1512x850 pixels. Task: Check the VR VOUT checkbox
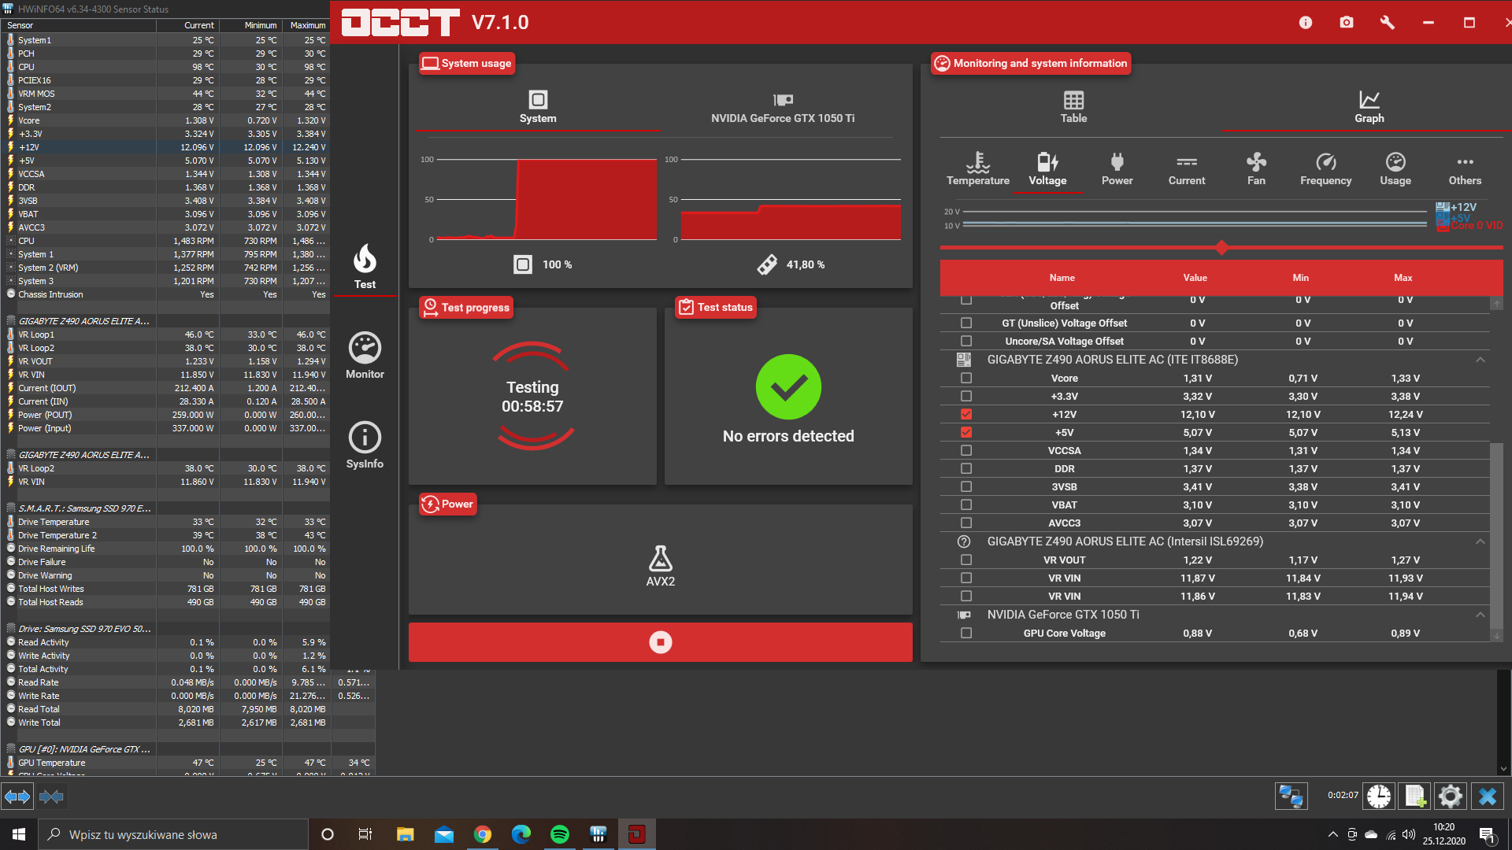click(966, 560)
